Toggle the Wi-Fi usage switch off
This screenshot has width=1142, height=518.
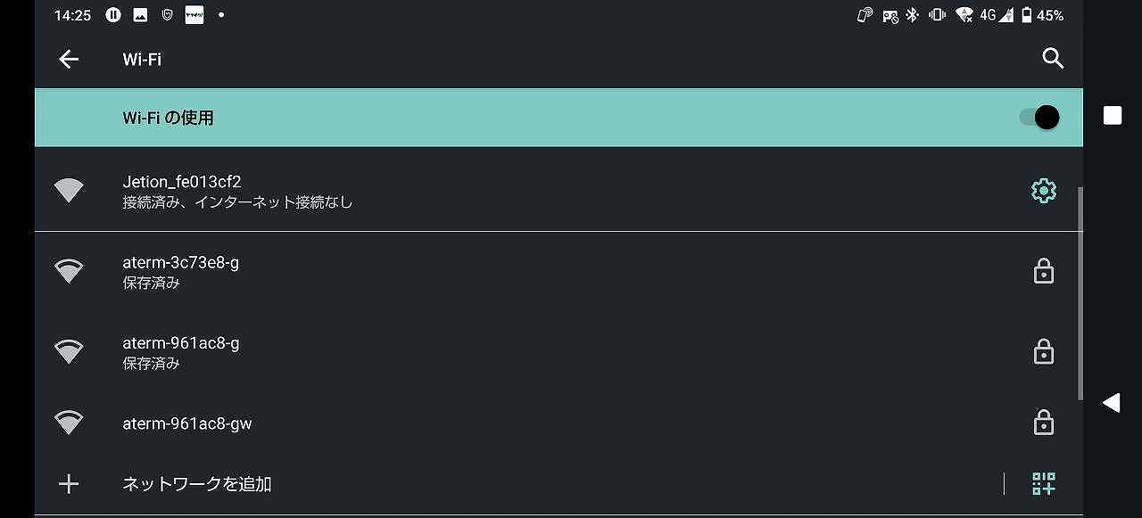(1039, 118)
